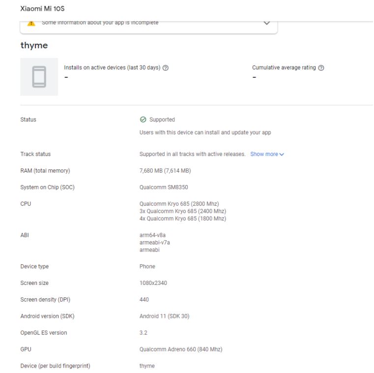Click the green Supported checkmark icon
This screenshot has width=374, height=373.
[143, 120]
